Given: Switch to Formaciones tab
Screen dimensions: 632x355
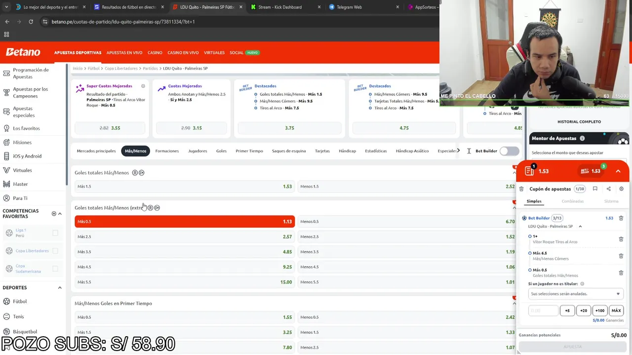Looking at the screenshot, I should pos(167,151).
